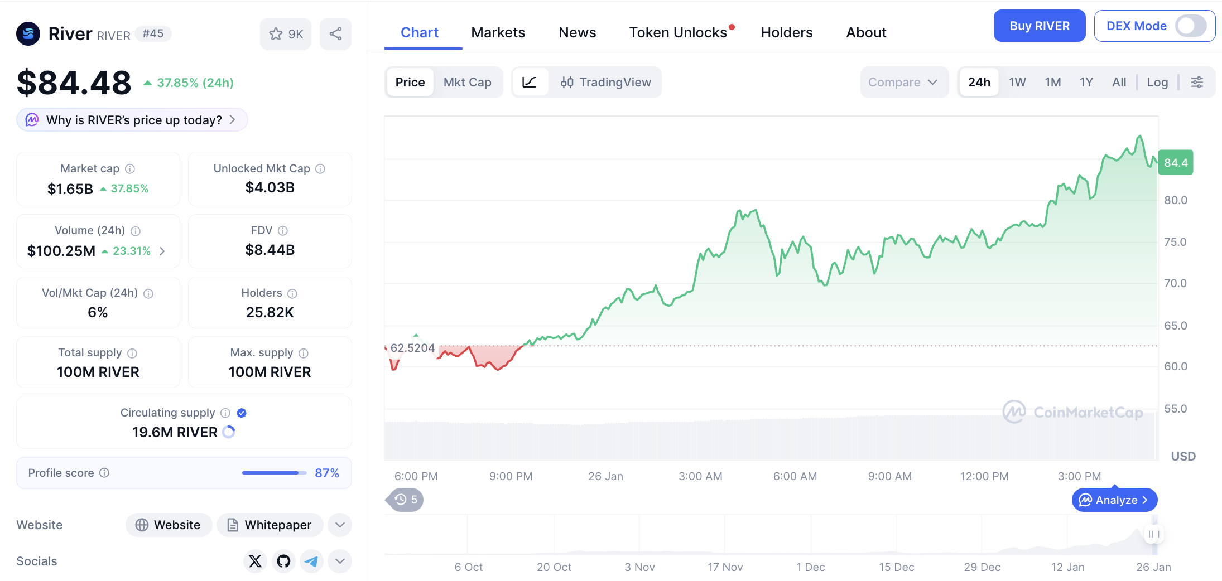Open the Token Unlocks tab
This screenshot has width=1222, height=581.
click(678, 33)
